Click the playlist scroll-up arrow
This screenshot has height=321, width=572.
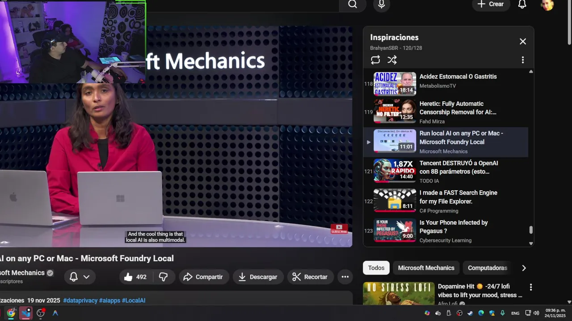[x=531, y=72]
